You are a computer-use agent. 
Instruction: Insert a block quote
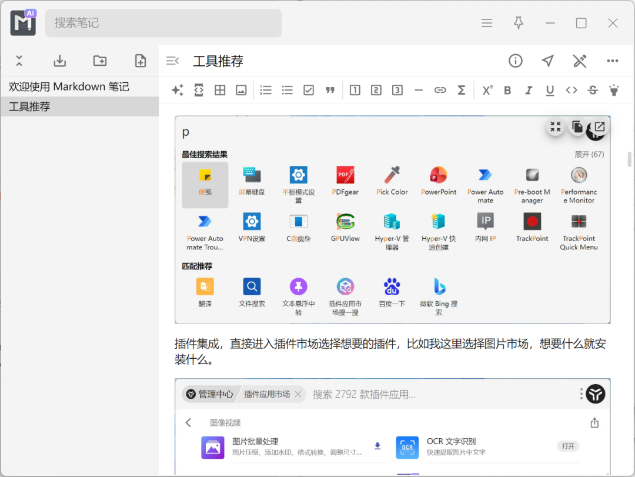click(x=330, y=90)
